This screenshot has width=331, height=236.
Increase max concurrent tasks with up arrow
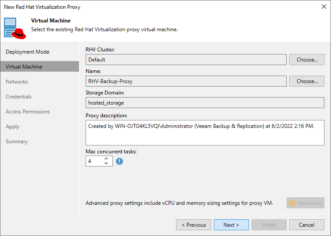coord(106,159)
